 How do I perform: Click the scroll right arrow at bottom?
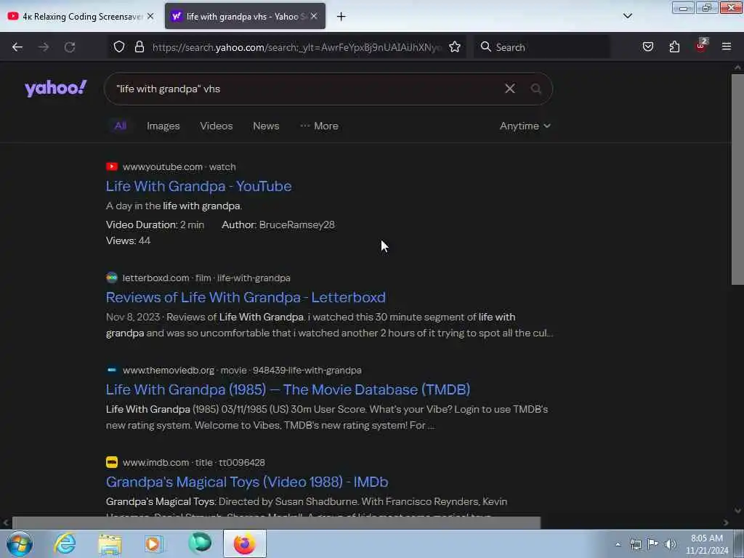click(x=726, y=522)
